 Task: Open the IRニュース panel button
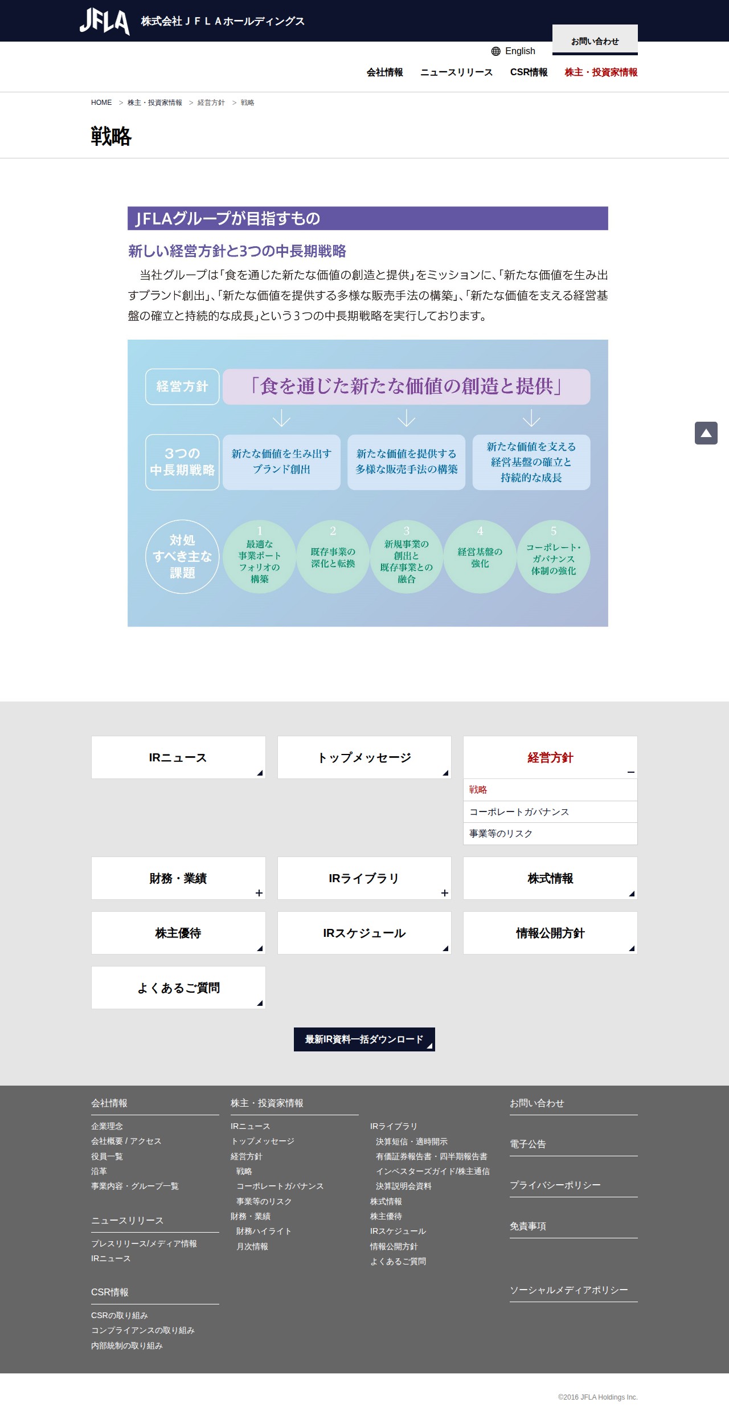coord(178,757)
